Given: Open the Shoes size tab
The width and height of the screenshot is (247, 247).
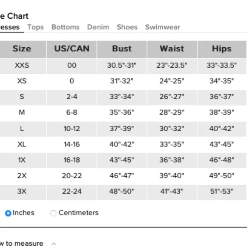Looking at the screenshot, I should pos(127,27).
